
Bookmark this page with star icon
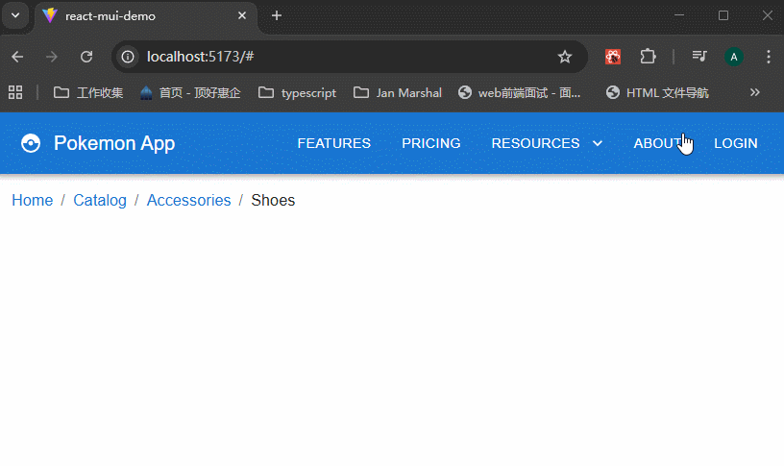(x=565, y=57)
